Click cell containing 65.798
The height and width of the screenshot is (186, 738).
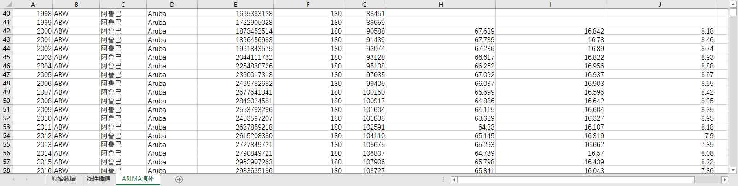(441, 162)
